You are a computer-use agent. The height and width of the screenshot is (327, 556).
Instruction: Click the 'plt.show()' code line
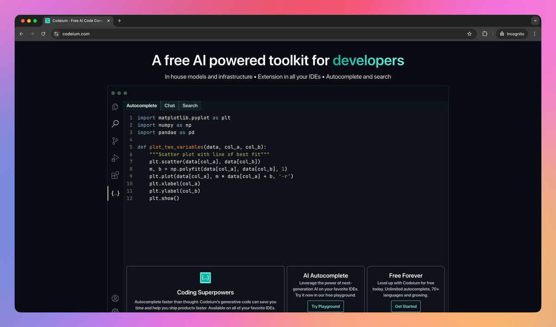pos(164,199)
